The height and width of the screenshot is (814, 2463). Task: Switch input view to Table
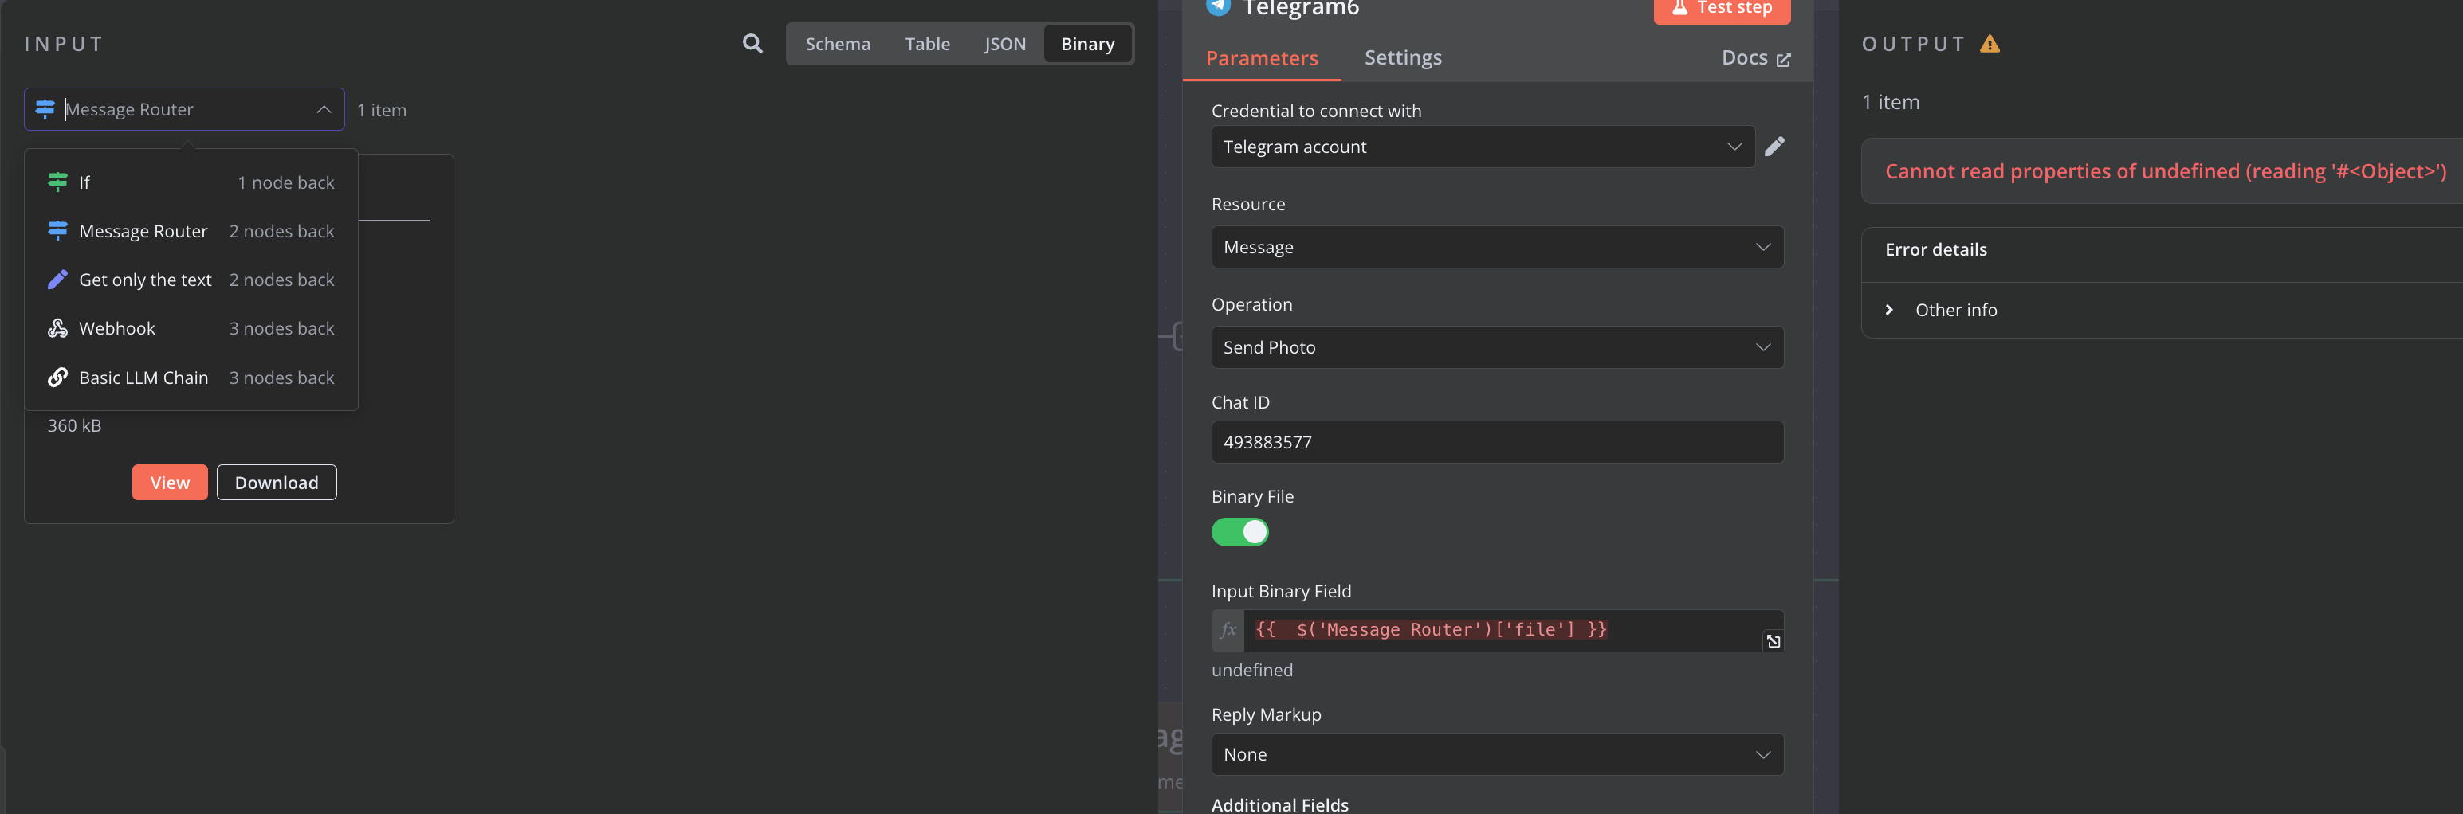point(928,44)
